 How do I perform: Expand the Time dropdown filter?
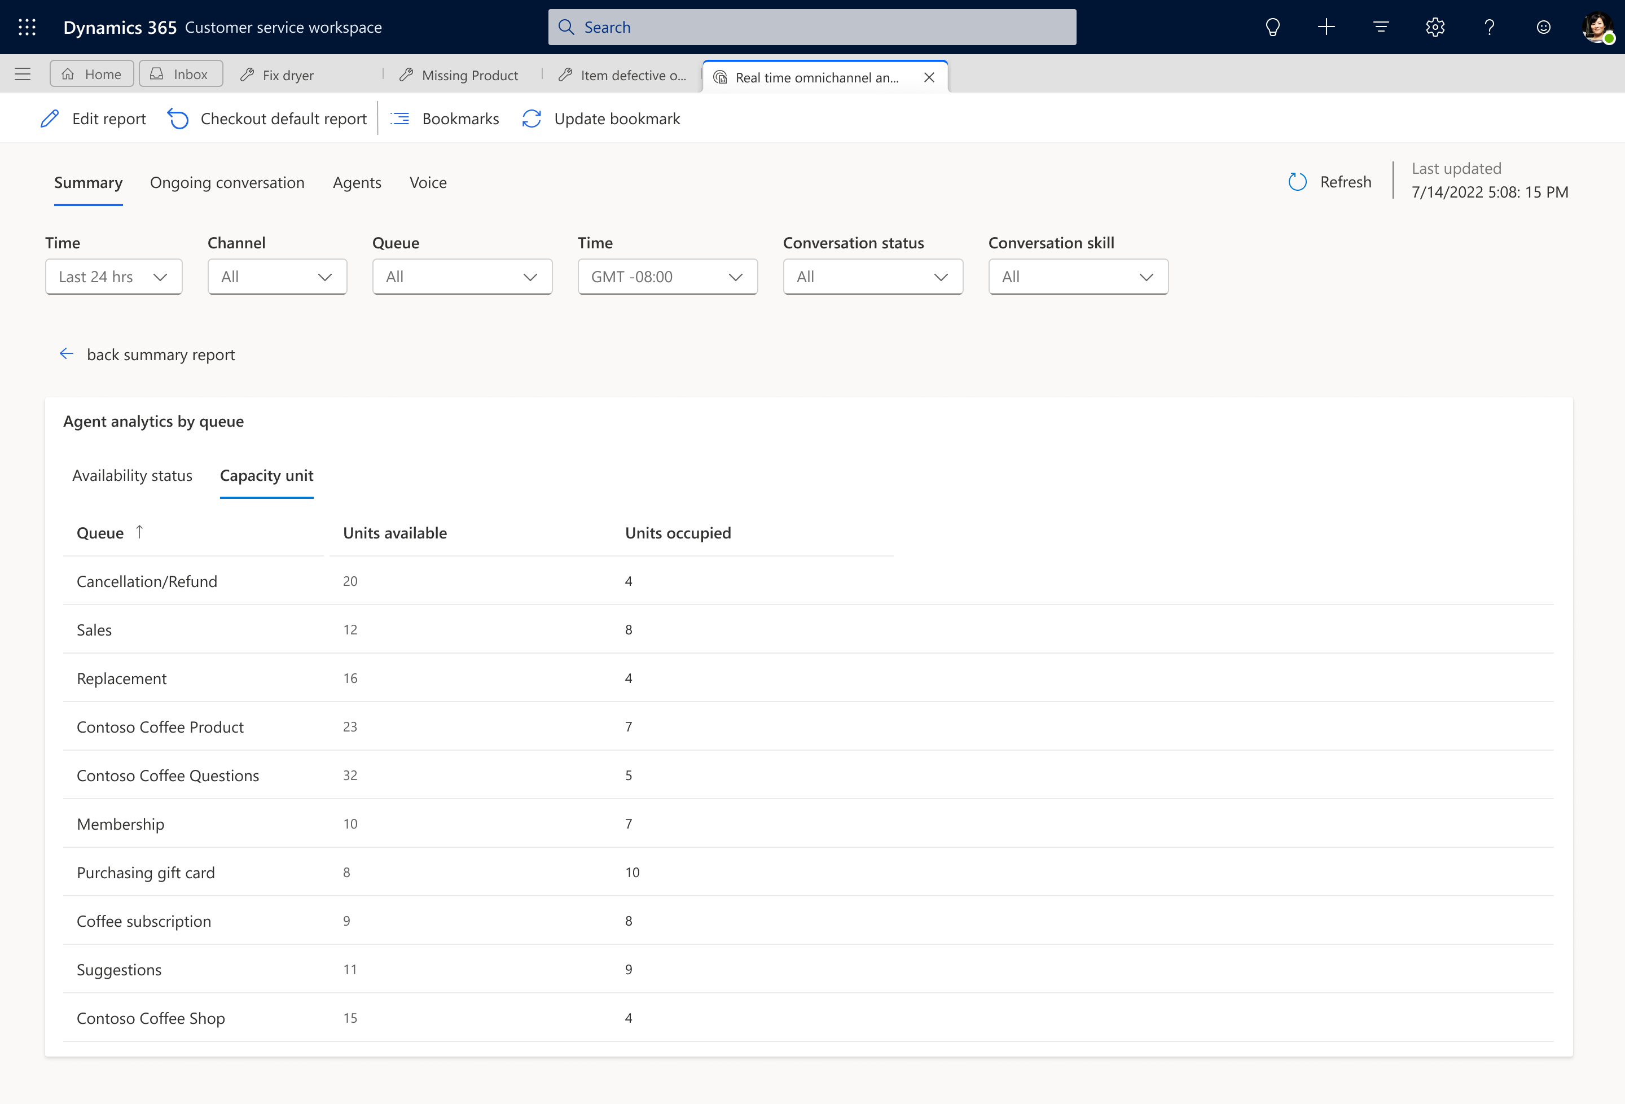click(111, 276)
